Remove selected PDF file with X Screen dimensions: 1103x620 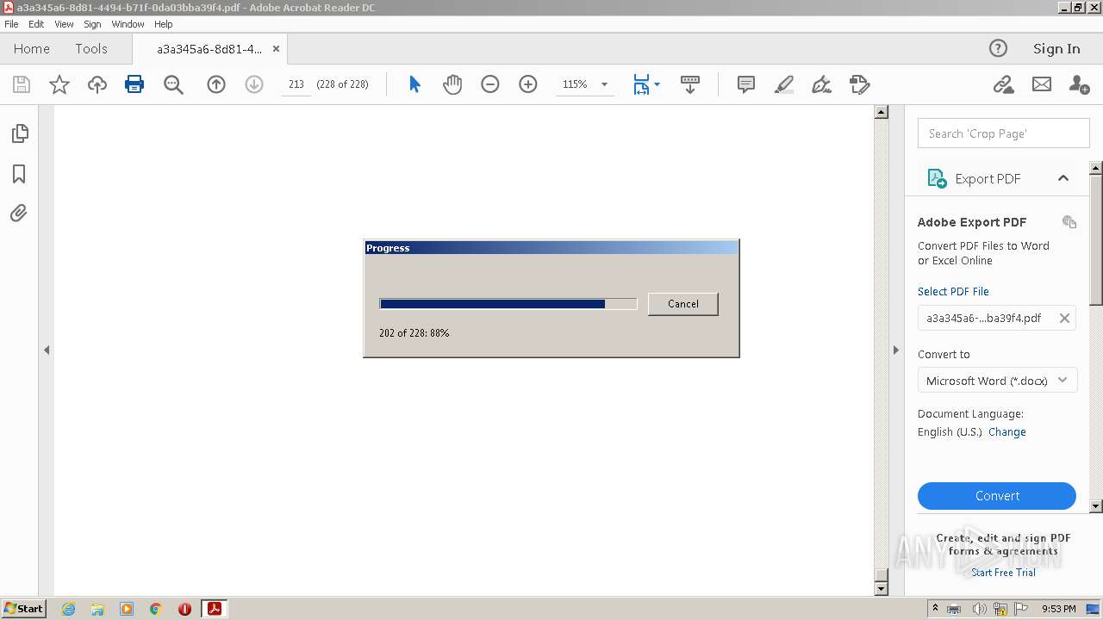coord(1064,318)
